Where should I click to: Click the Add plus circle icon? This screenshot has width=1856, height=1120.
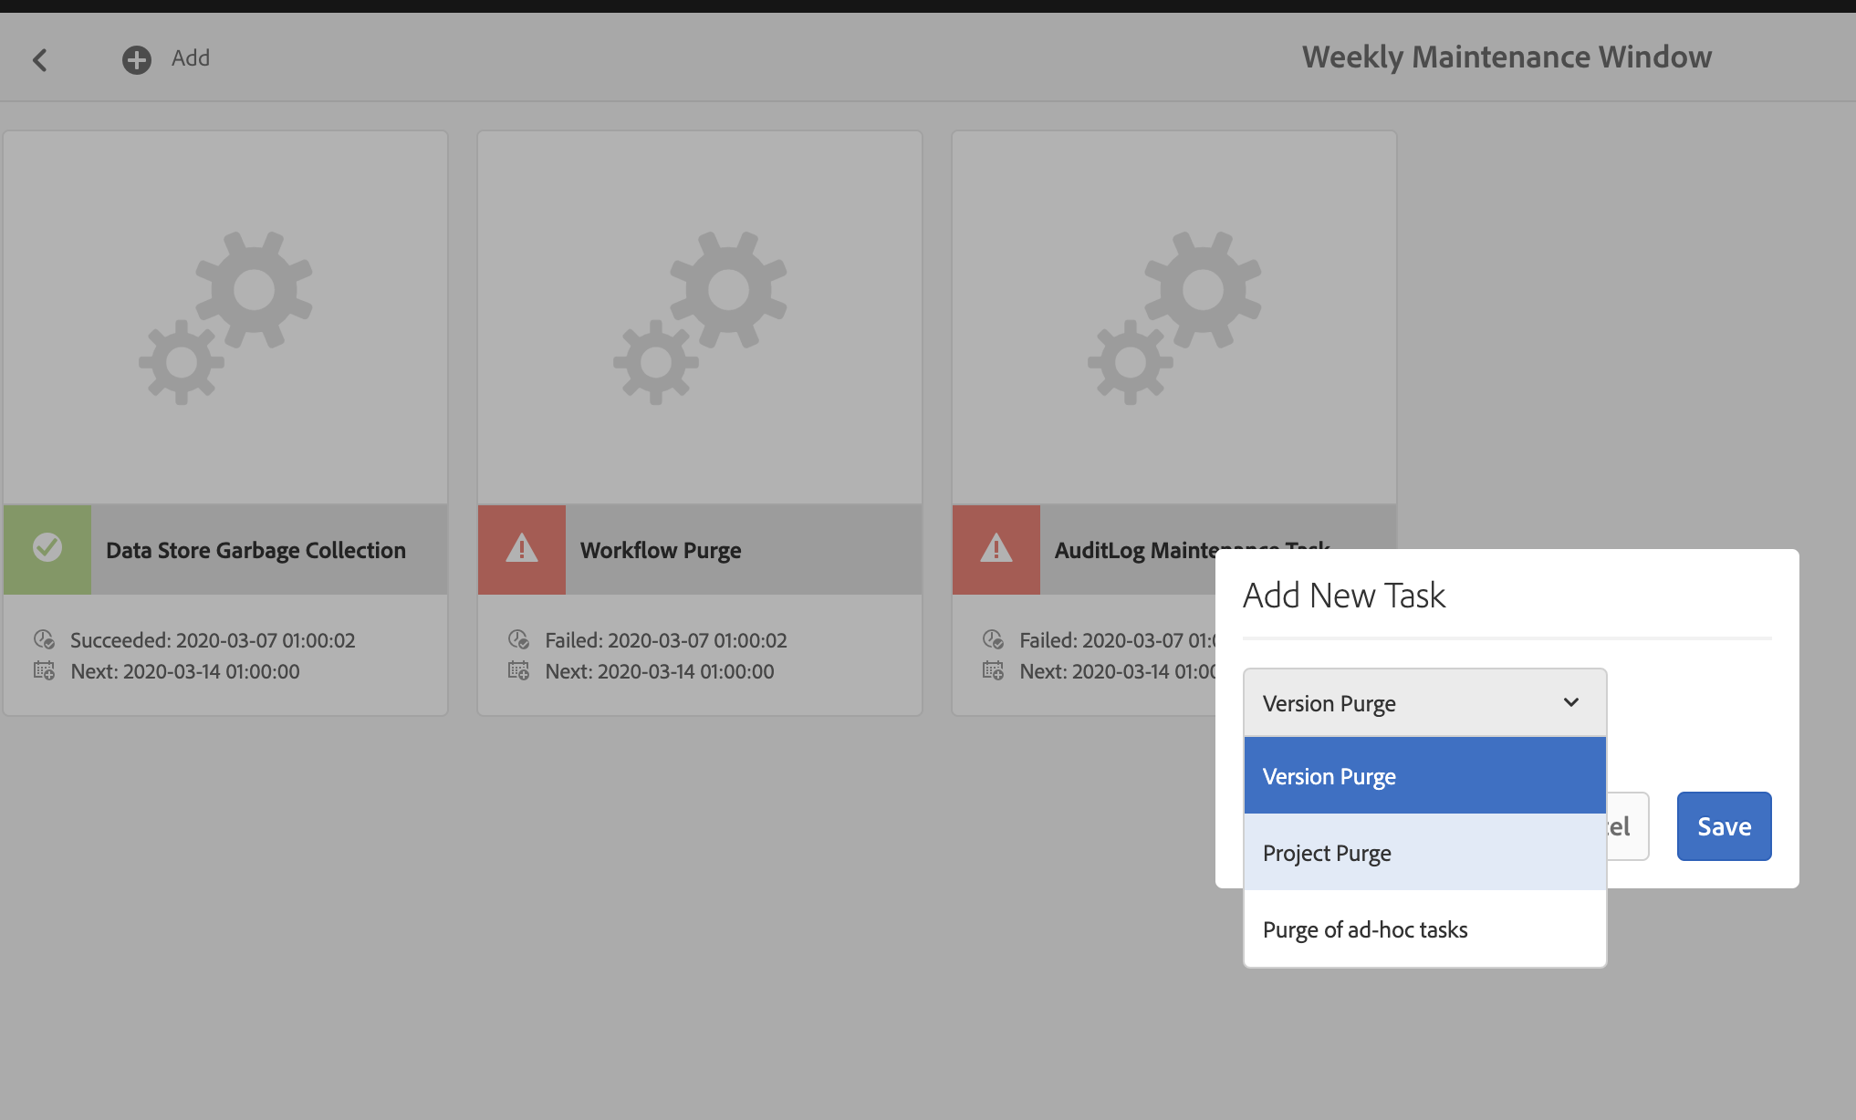tap(137, 60)
